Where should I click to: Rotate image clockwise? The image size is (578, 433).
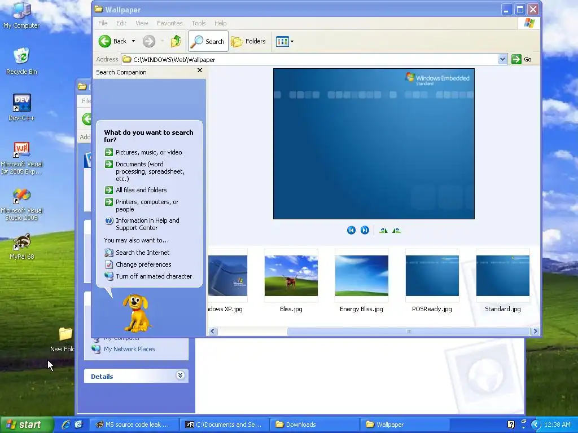[x=383, y=231]
